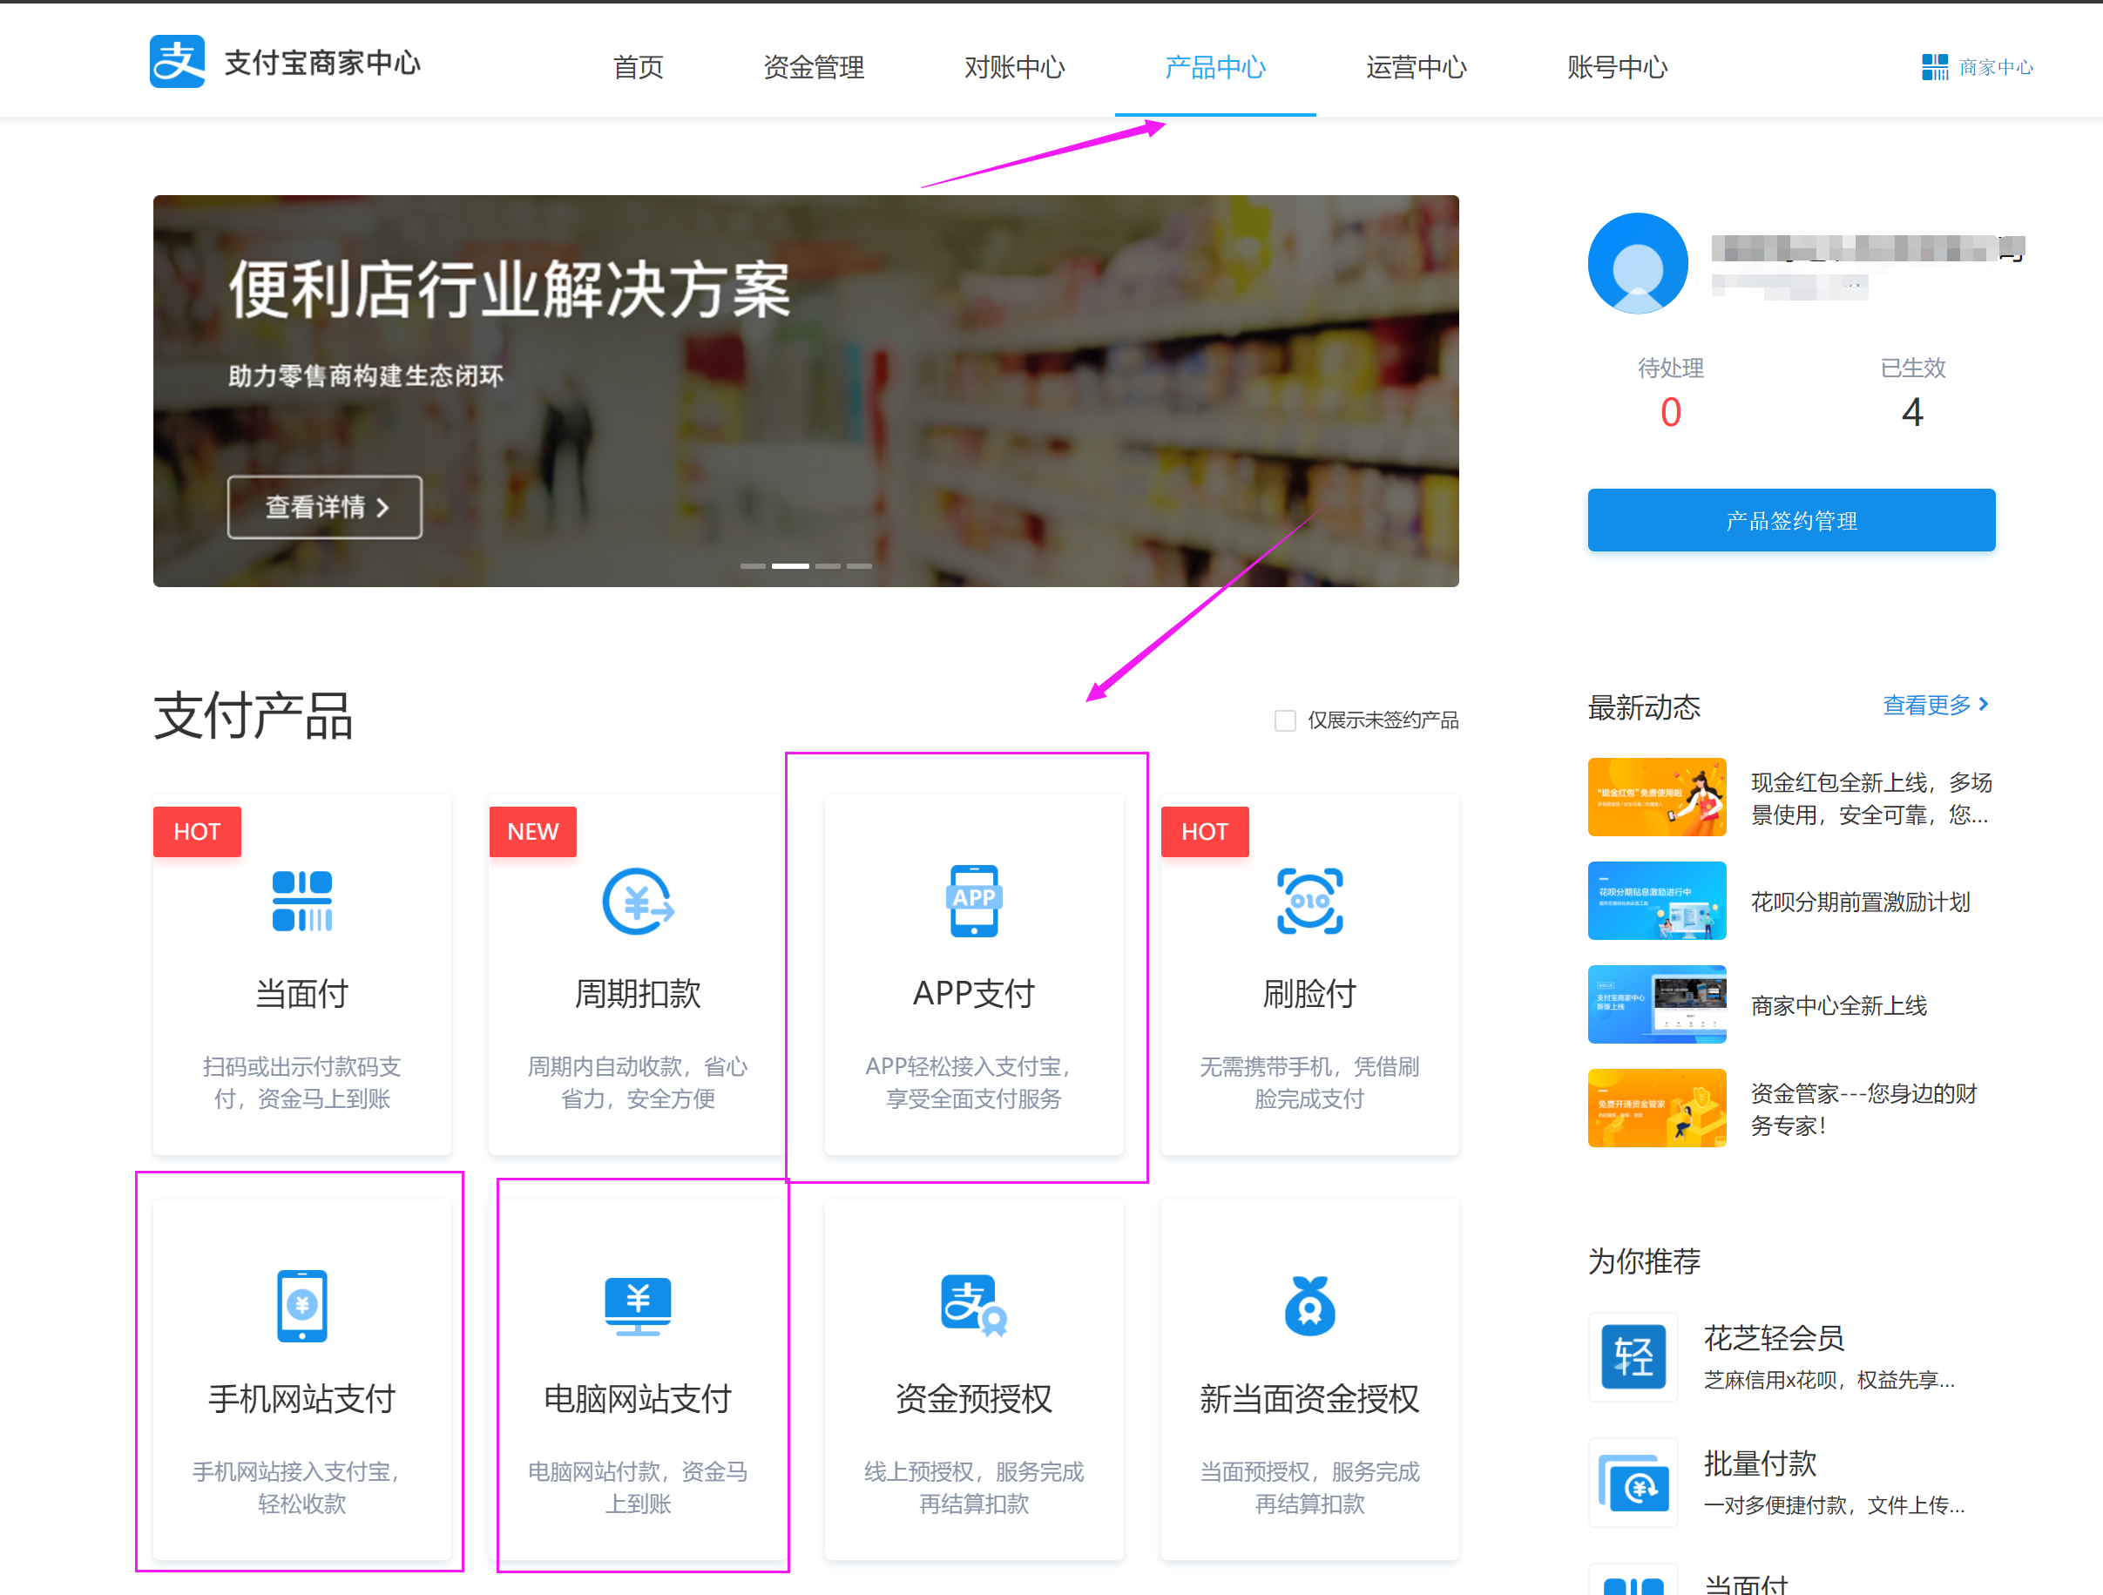
Task: Switch to the 对账中心 tab
Action: (1014, 66)
